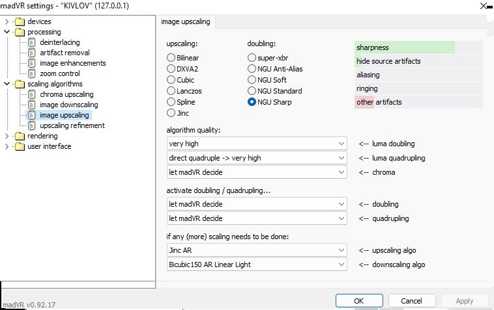Image resolution: width=494 pixels, height=310 pixels.
Task: Select the image downscaling page icon
Action: point(32,105)
